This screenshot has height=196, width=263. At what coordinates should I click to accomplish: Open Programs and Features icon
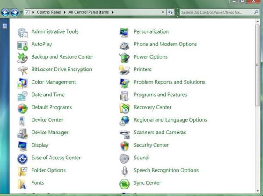click(124, 96)
